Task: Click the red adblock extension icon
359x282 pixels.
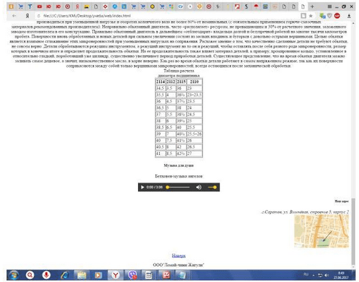Action: point(337,16)
